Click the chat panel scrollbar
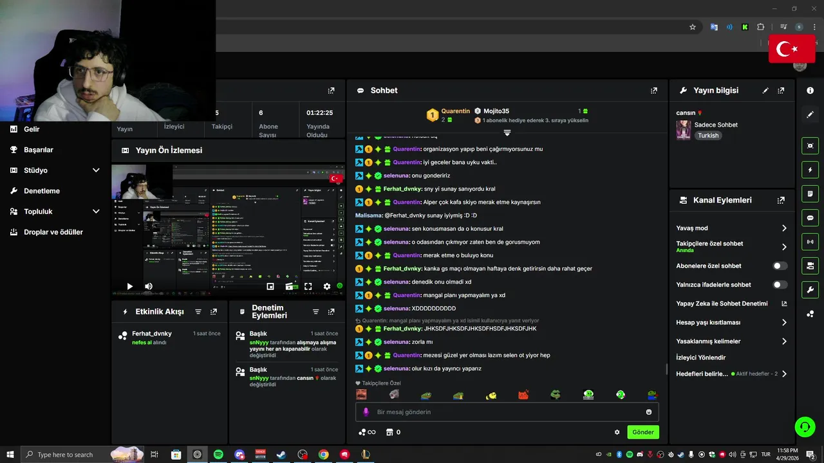 pos(666,369)
